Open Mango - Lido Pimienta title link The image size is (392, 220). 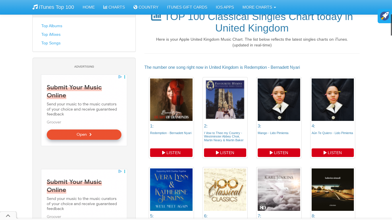click(273, 133)
